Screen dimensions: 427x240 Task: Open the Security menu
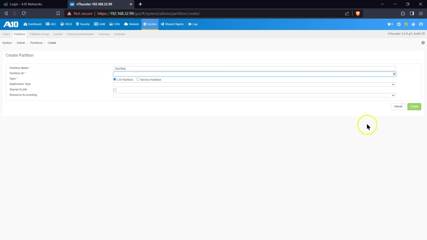point(83,24)
